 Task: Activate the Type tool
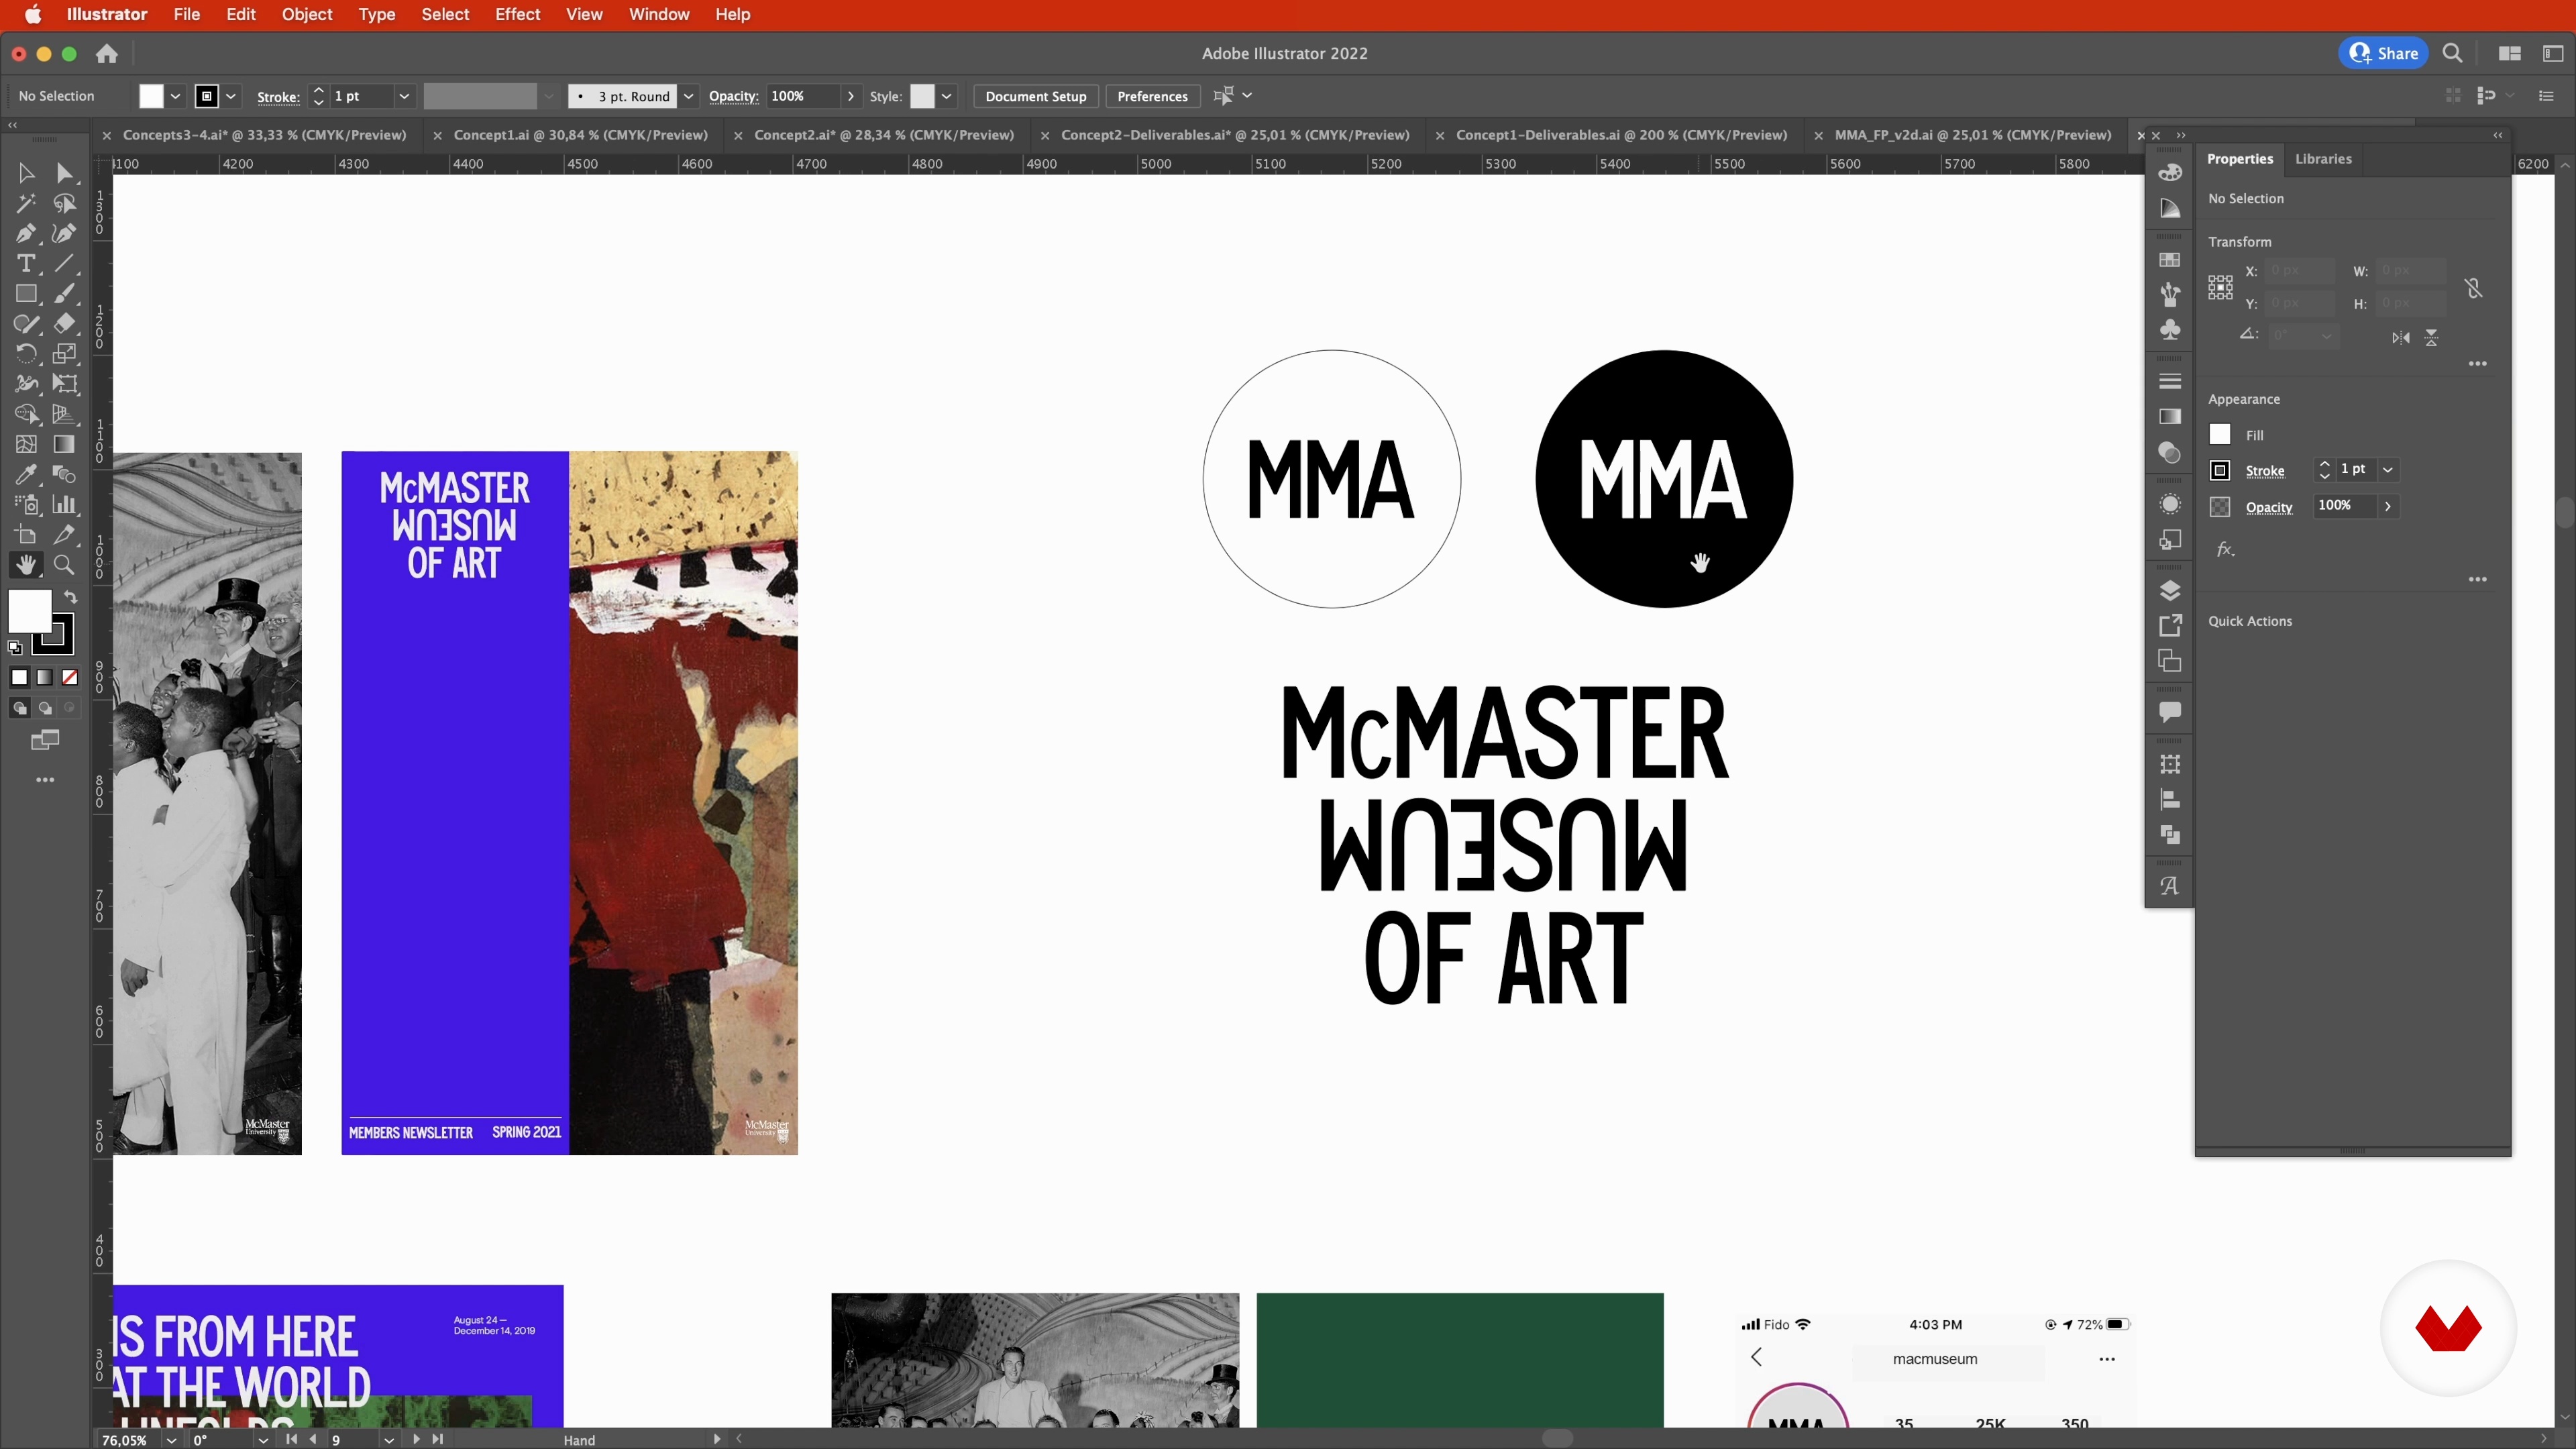(26, 264)
